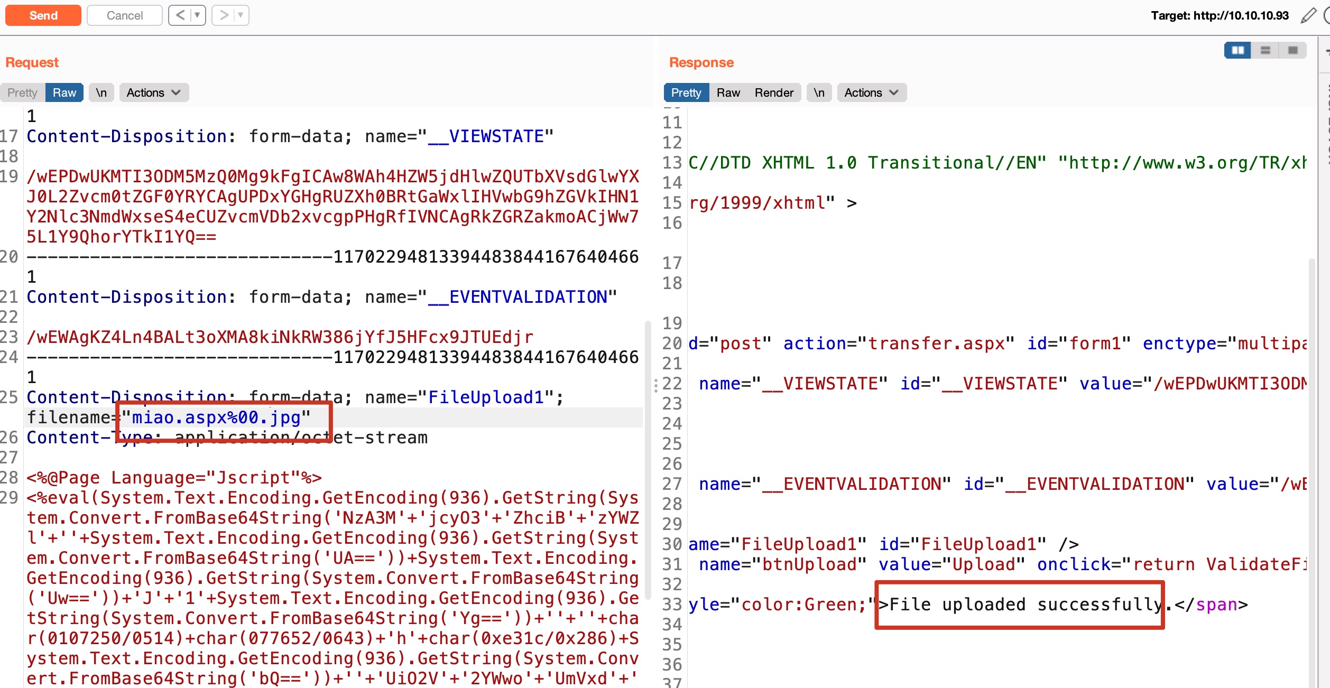Go forward to next request arrow

[224, 15]
